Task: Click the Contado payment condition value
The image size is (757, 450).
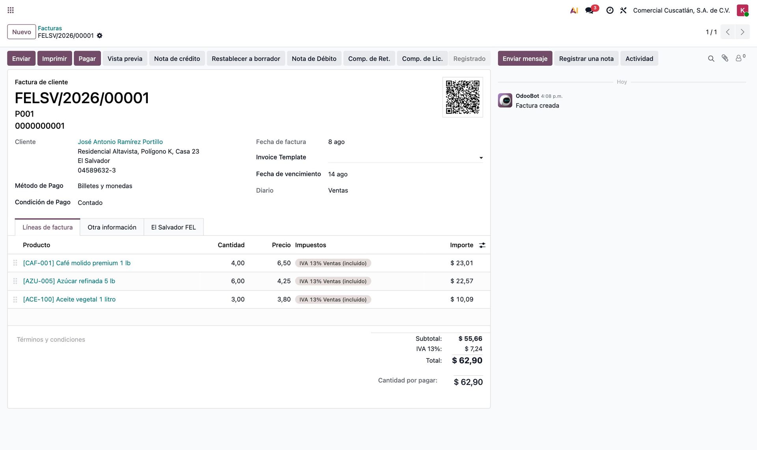Action: (90, 203)
